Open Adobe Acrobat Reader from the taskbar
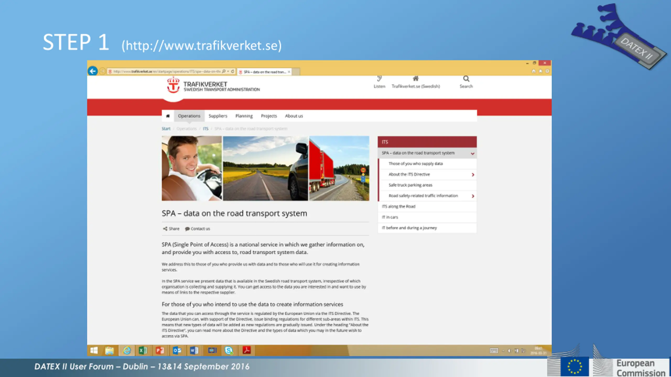671x377 pixels. 246,350
